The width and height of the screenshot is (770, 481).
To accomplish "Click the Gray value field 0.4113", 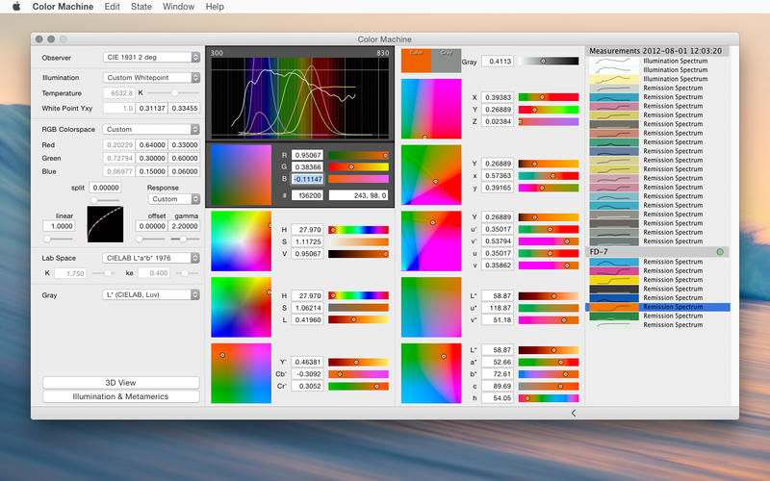I will point(498,62).
